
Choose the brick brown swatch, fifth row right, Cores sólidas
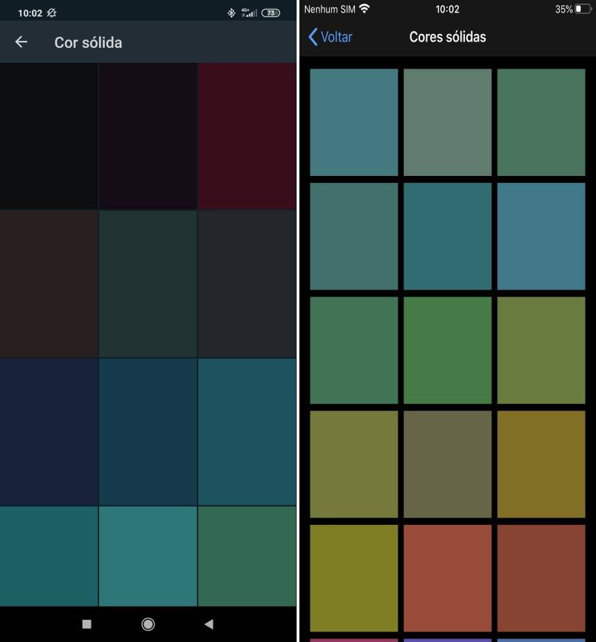541,578
